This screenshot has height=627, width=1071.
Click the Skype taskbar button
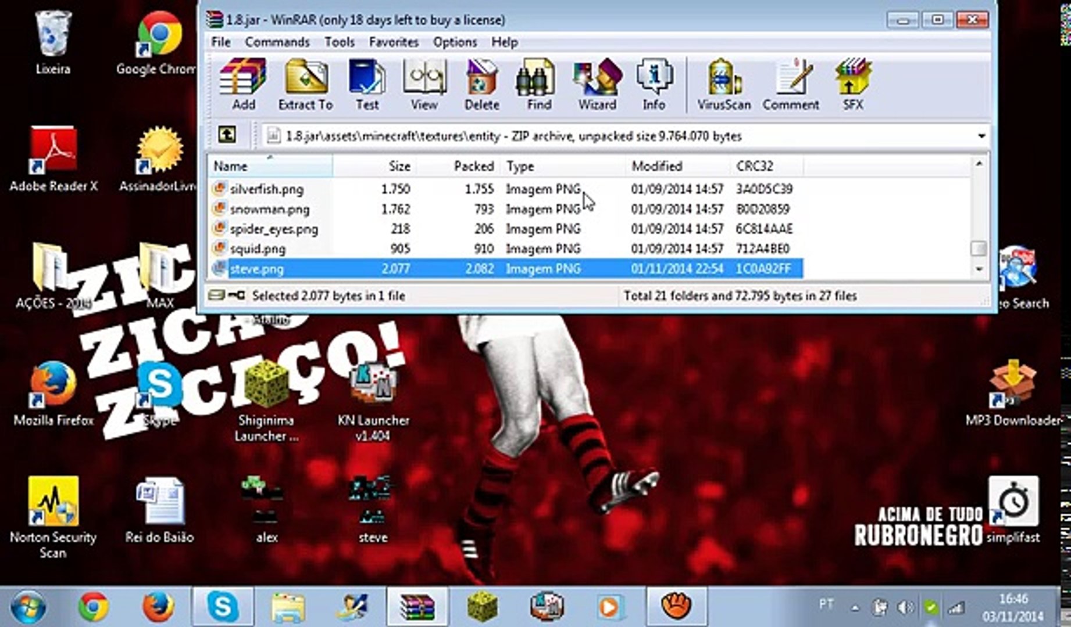(x=223, y=607)
